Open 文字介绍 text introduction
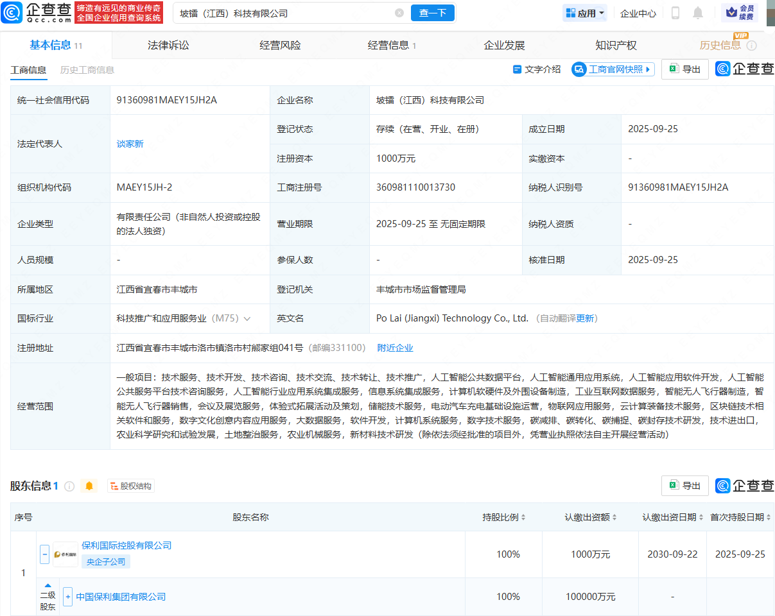The image size is (775, 616). tap(536, 69)
